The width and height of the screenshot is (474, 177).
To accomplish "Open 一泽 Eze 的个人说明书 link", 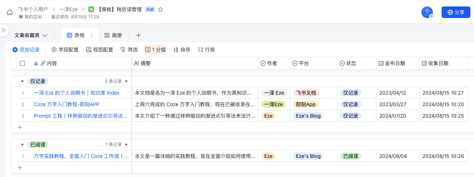I will point(77,93).
